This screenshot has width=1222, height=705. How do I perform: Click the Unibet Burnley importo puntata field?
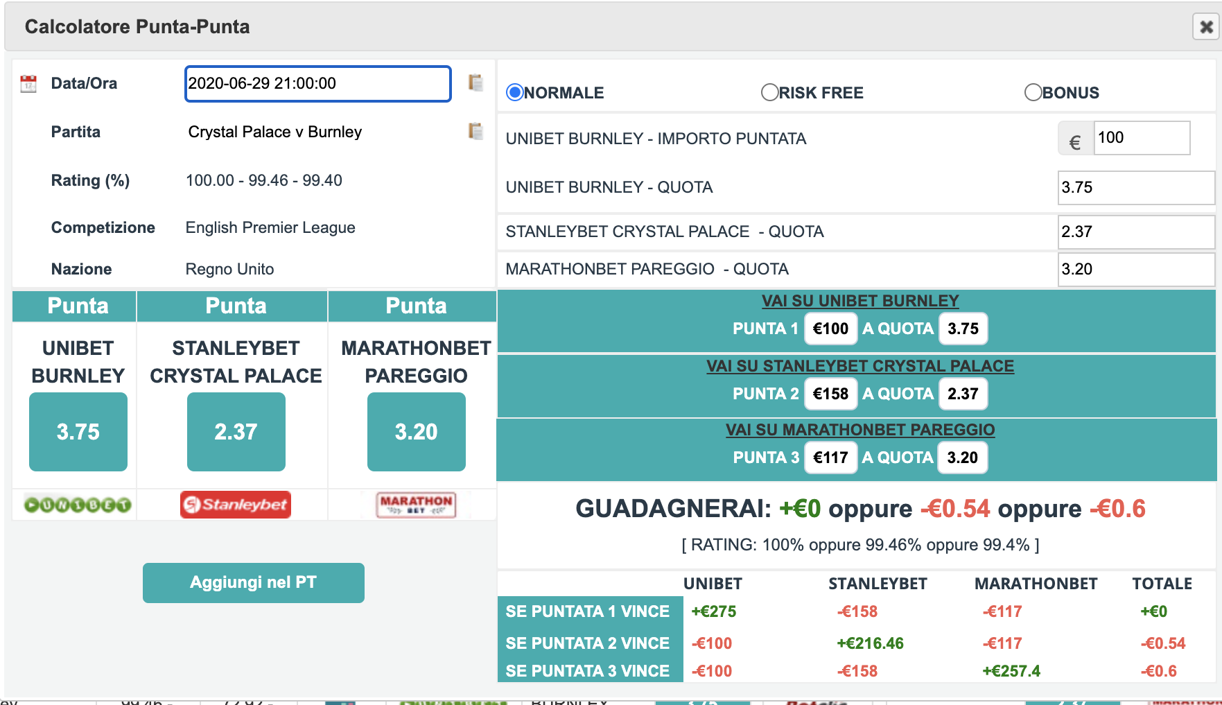(x=1142, y=138)
